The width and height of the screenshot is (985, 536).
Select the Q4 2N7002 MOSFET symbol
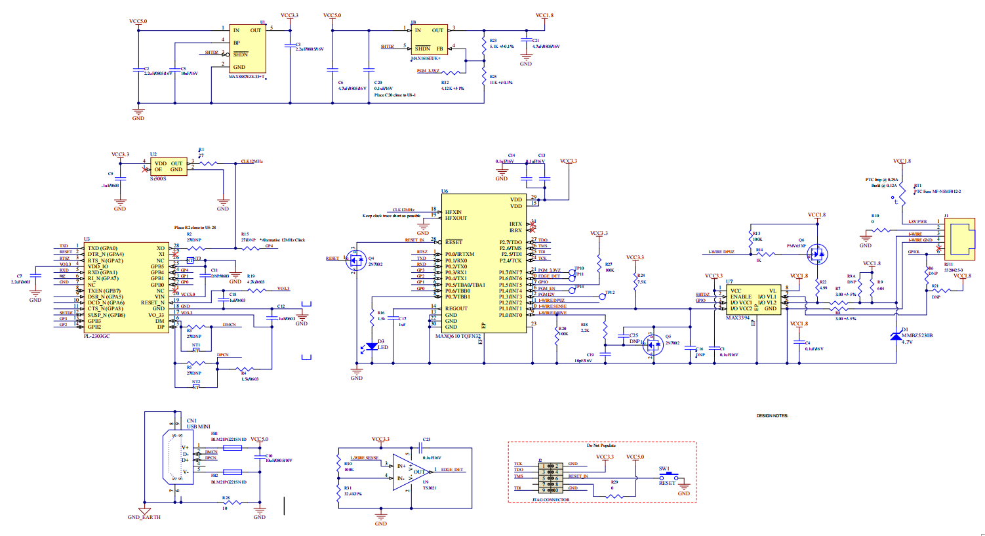point(357,260)
